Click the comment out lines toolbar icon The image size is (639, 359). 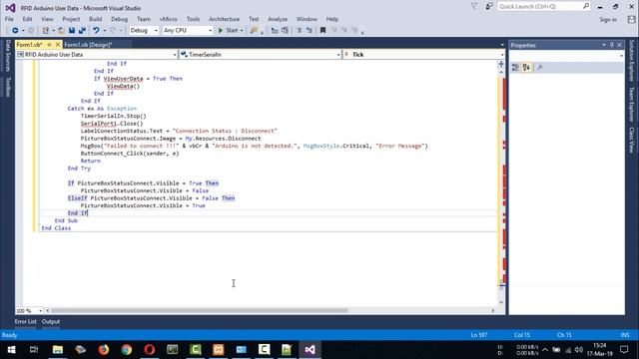(x=275, y=31)
